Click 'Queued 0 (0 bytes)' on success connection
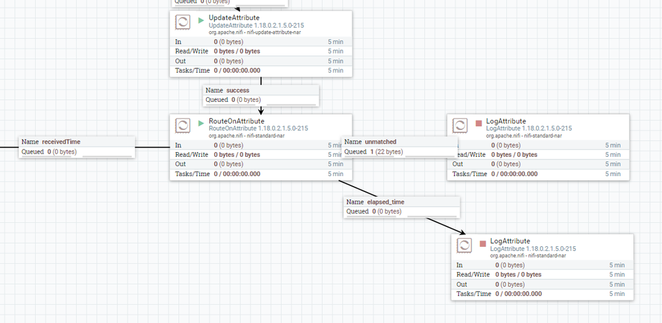The image size is (662, 323). tap(233, 100)
